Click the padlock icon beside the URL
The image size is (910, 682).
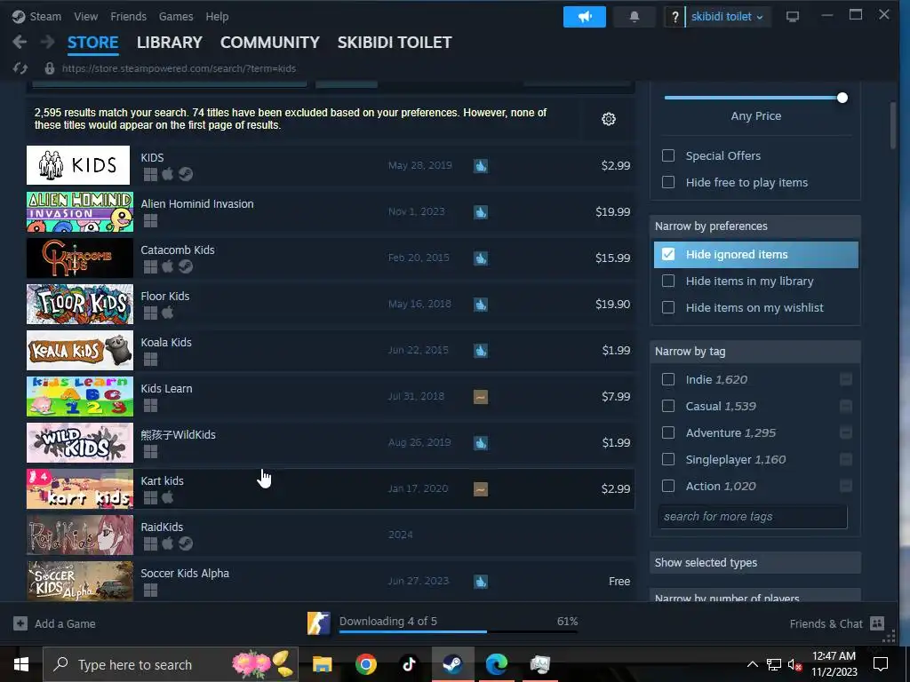(50, 68)
